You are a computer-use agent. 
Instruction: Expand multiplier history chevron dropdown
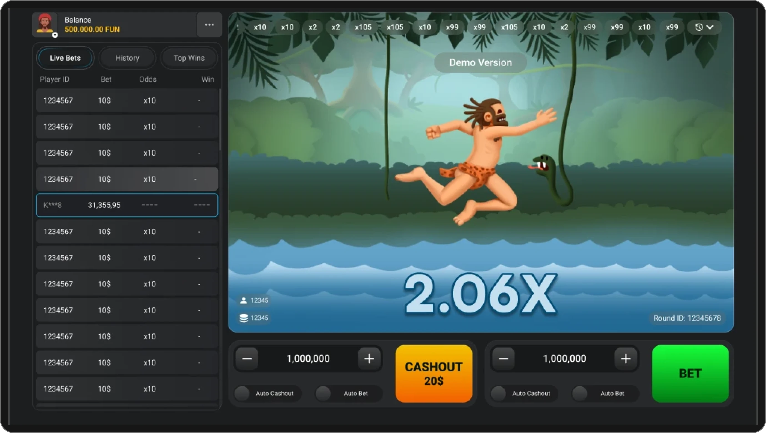pyautogui.click(x=710, y=27)
